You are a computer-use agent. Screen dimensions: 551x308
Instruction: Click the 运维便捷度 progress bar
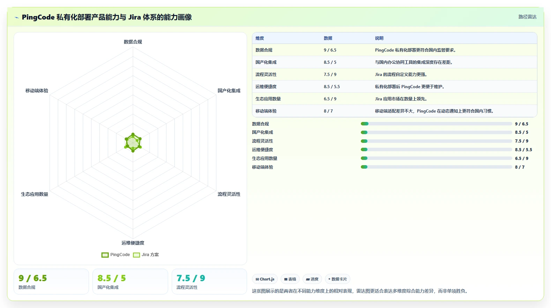tap(436, 149)
